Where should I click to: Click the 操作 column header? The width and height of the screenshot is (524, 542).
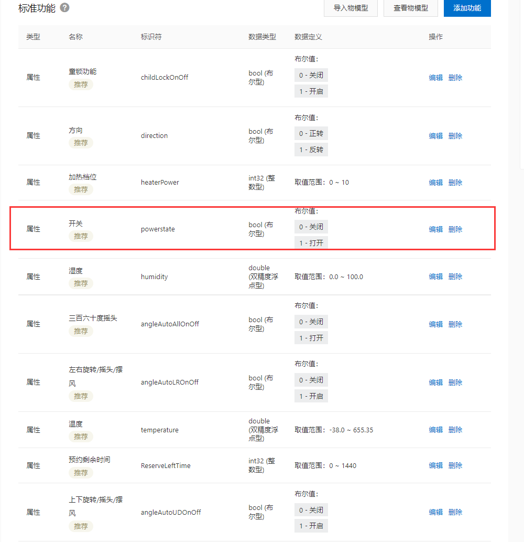(435, 37)
